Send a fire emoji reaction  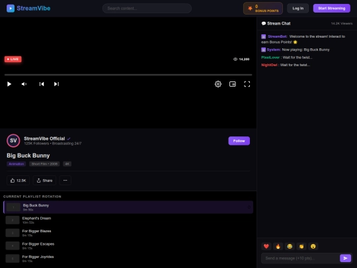(278, 246)
